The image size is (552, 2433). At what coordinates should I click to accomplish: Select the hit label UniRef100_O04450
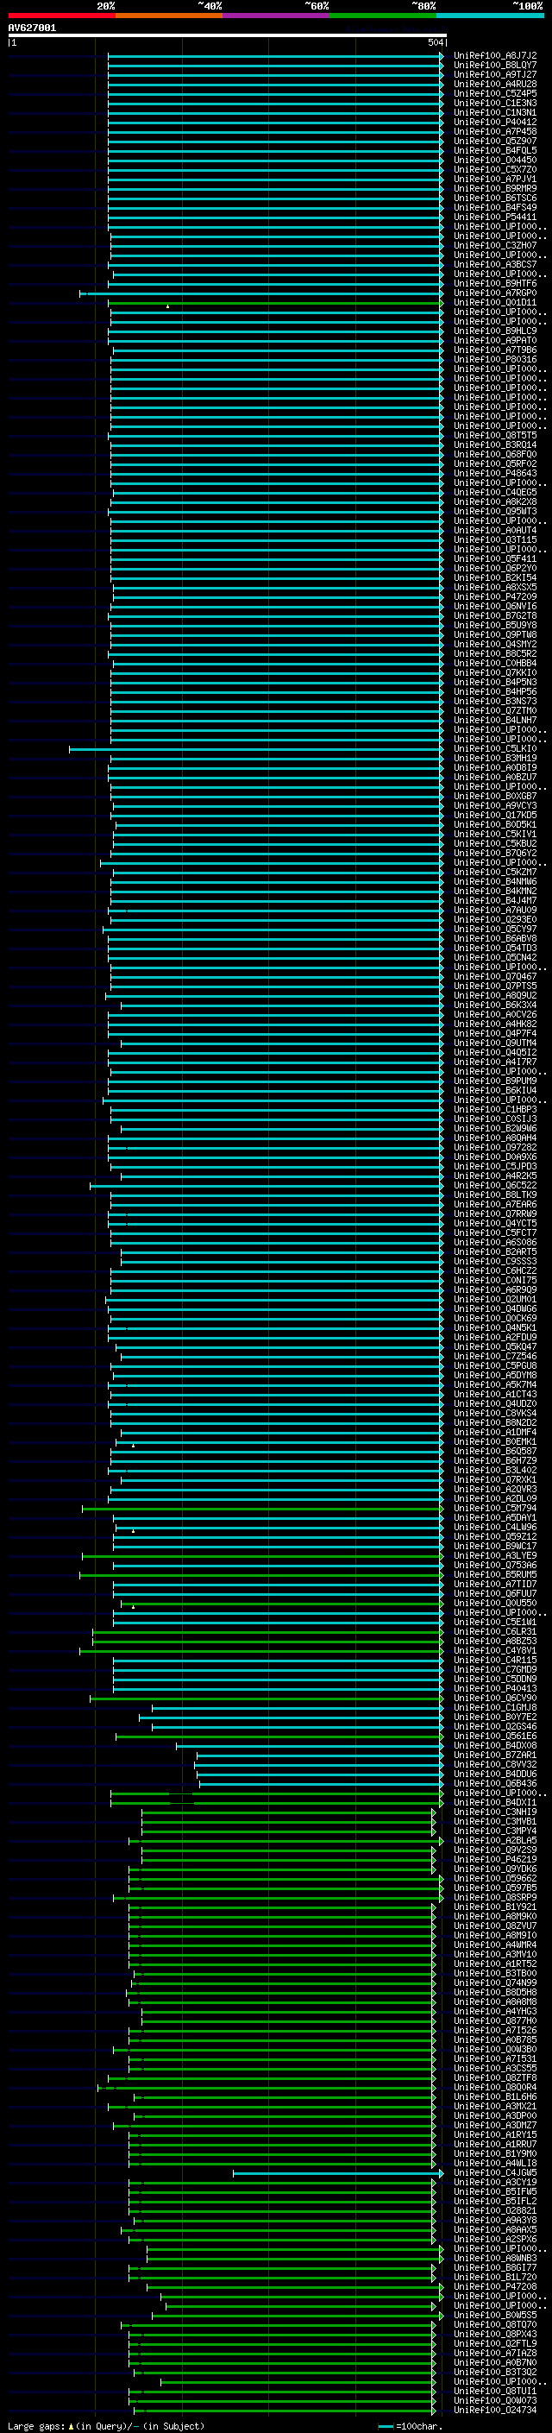(x=495, y=160)
